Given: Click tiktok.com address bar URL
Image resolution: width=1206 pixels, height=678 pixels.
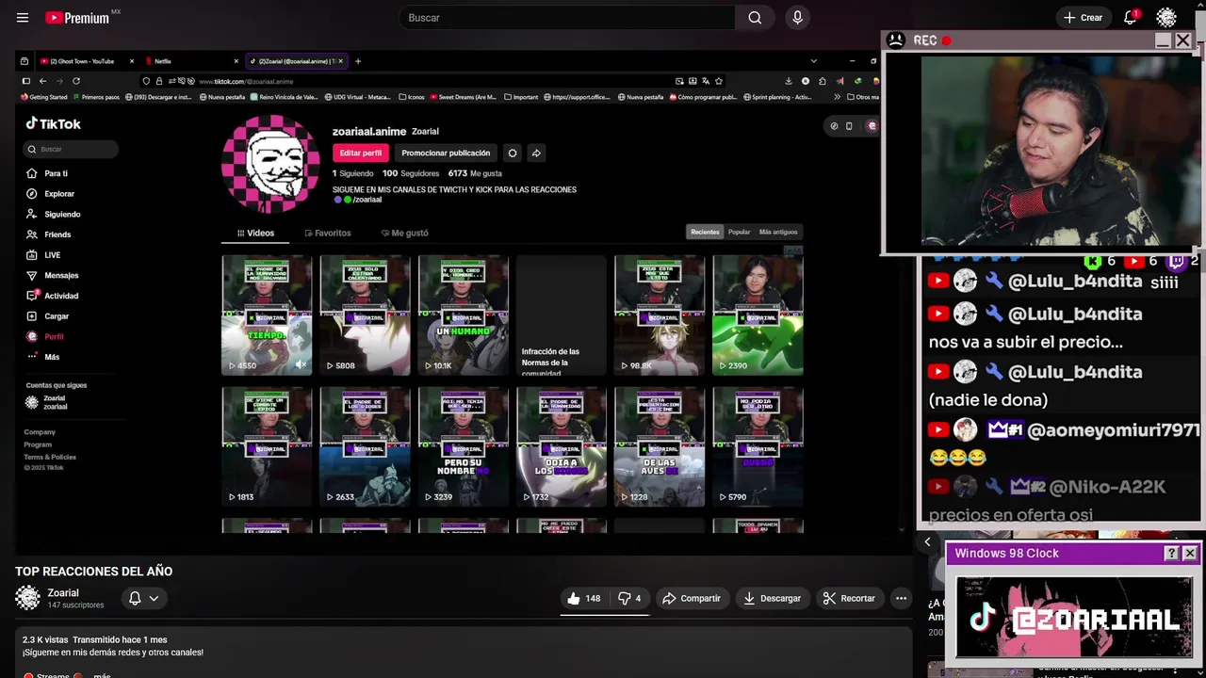Looking at the screenshot, I should 246,81.
